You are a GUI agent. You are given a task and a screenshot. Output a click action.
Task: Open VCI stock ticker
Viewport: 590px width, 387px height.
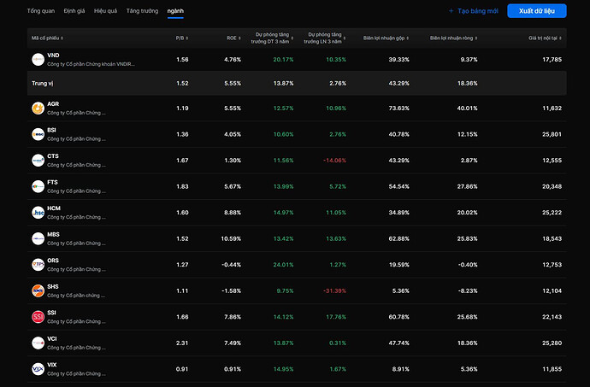pyautogui.click(x=52, y=338)
